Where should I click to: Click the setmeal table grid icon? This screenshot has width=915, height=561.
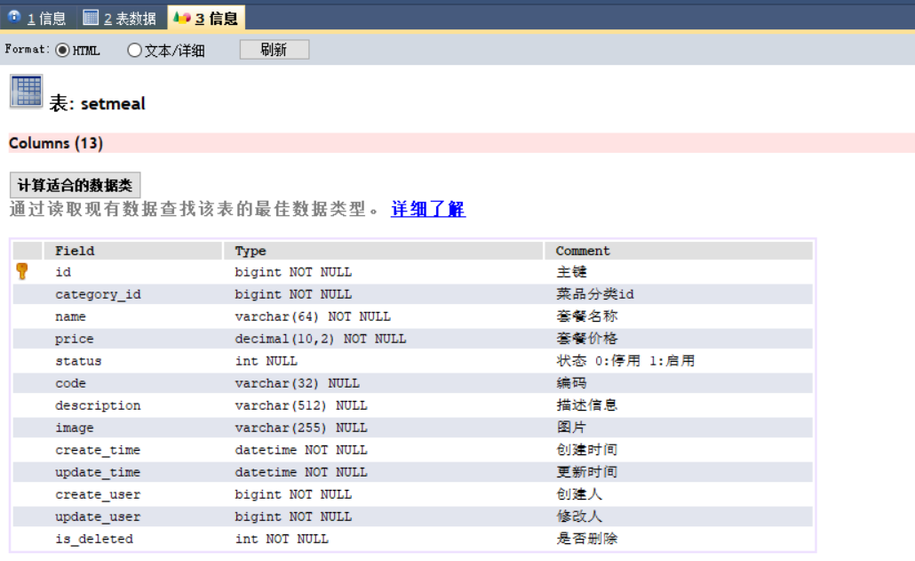27,92
